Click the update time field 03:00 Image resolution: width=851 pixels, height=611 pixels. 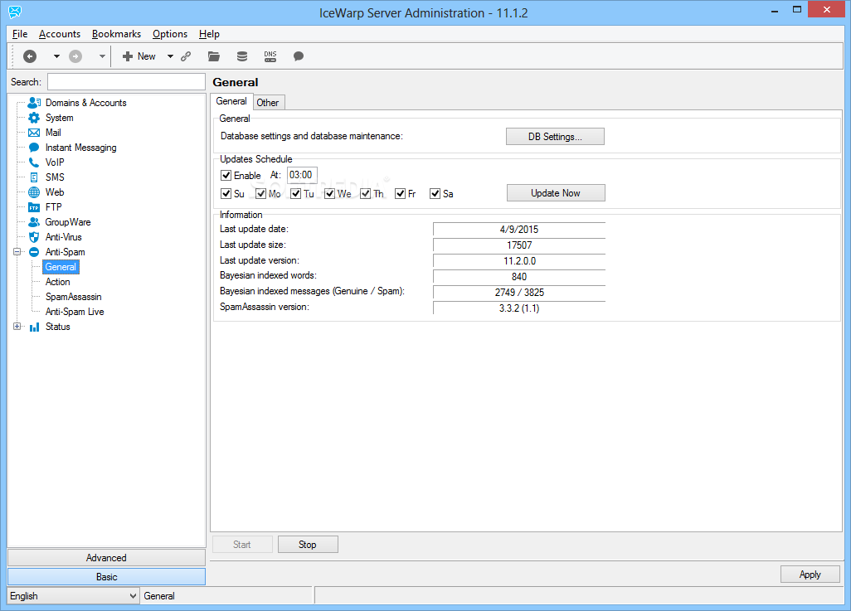point(302,175)
